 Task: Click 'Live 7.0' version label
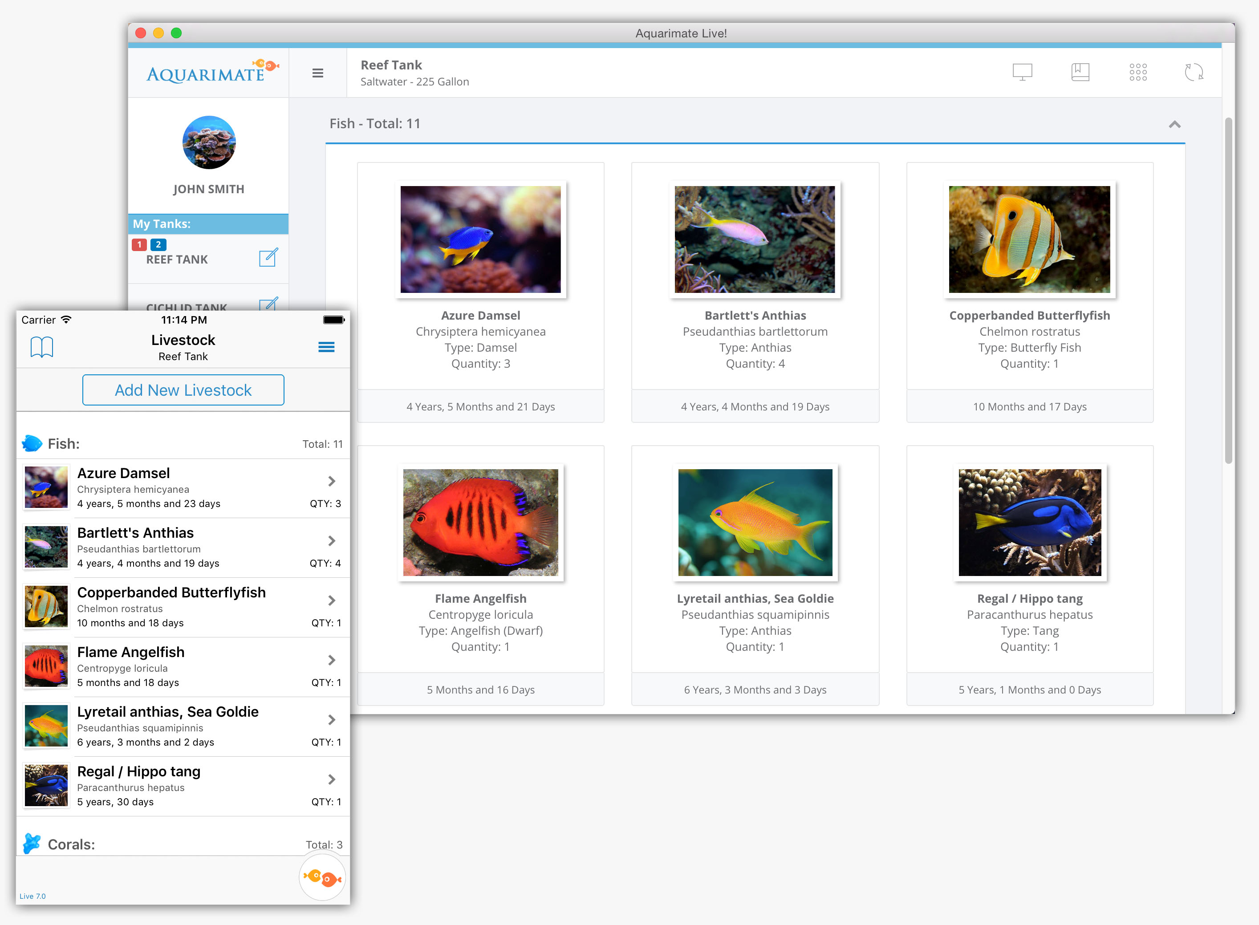pos(32,896)
